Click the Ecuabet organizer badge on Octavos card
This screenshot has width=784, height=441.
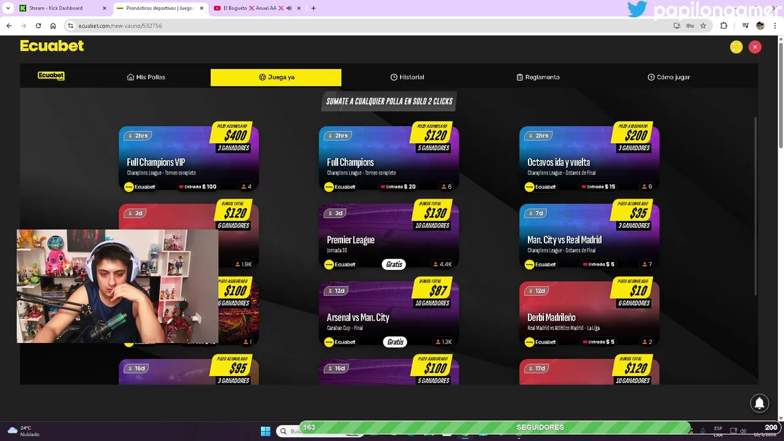click(541, 187)
